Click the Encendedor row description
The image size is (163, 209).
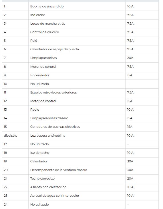(x=40, y=75)
